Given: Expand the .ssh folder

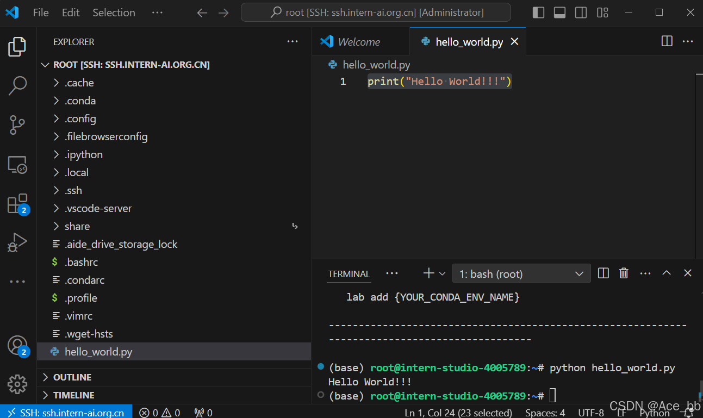Looking at the screenshot, I should coord(174,190).
